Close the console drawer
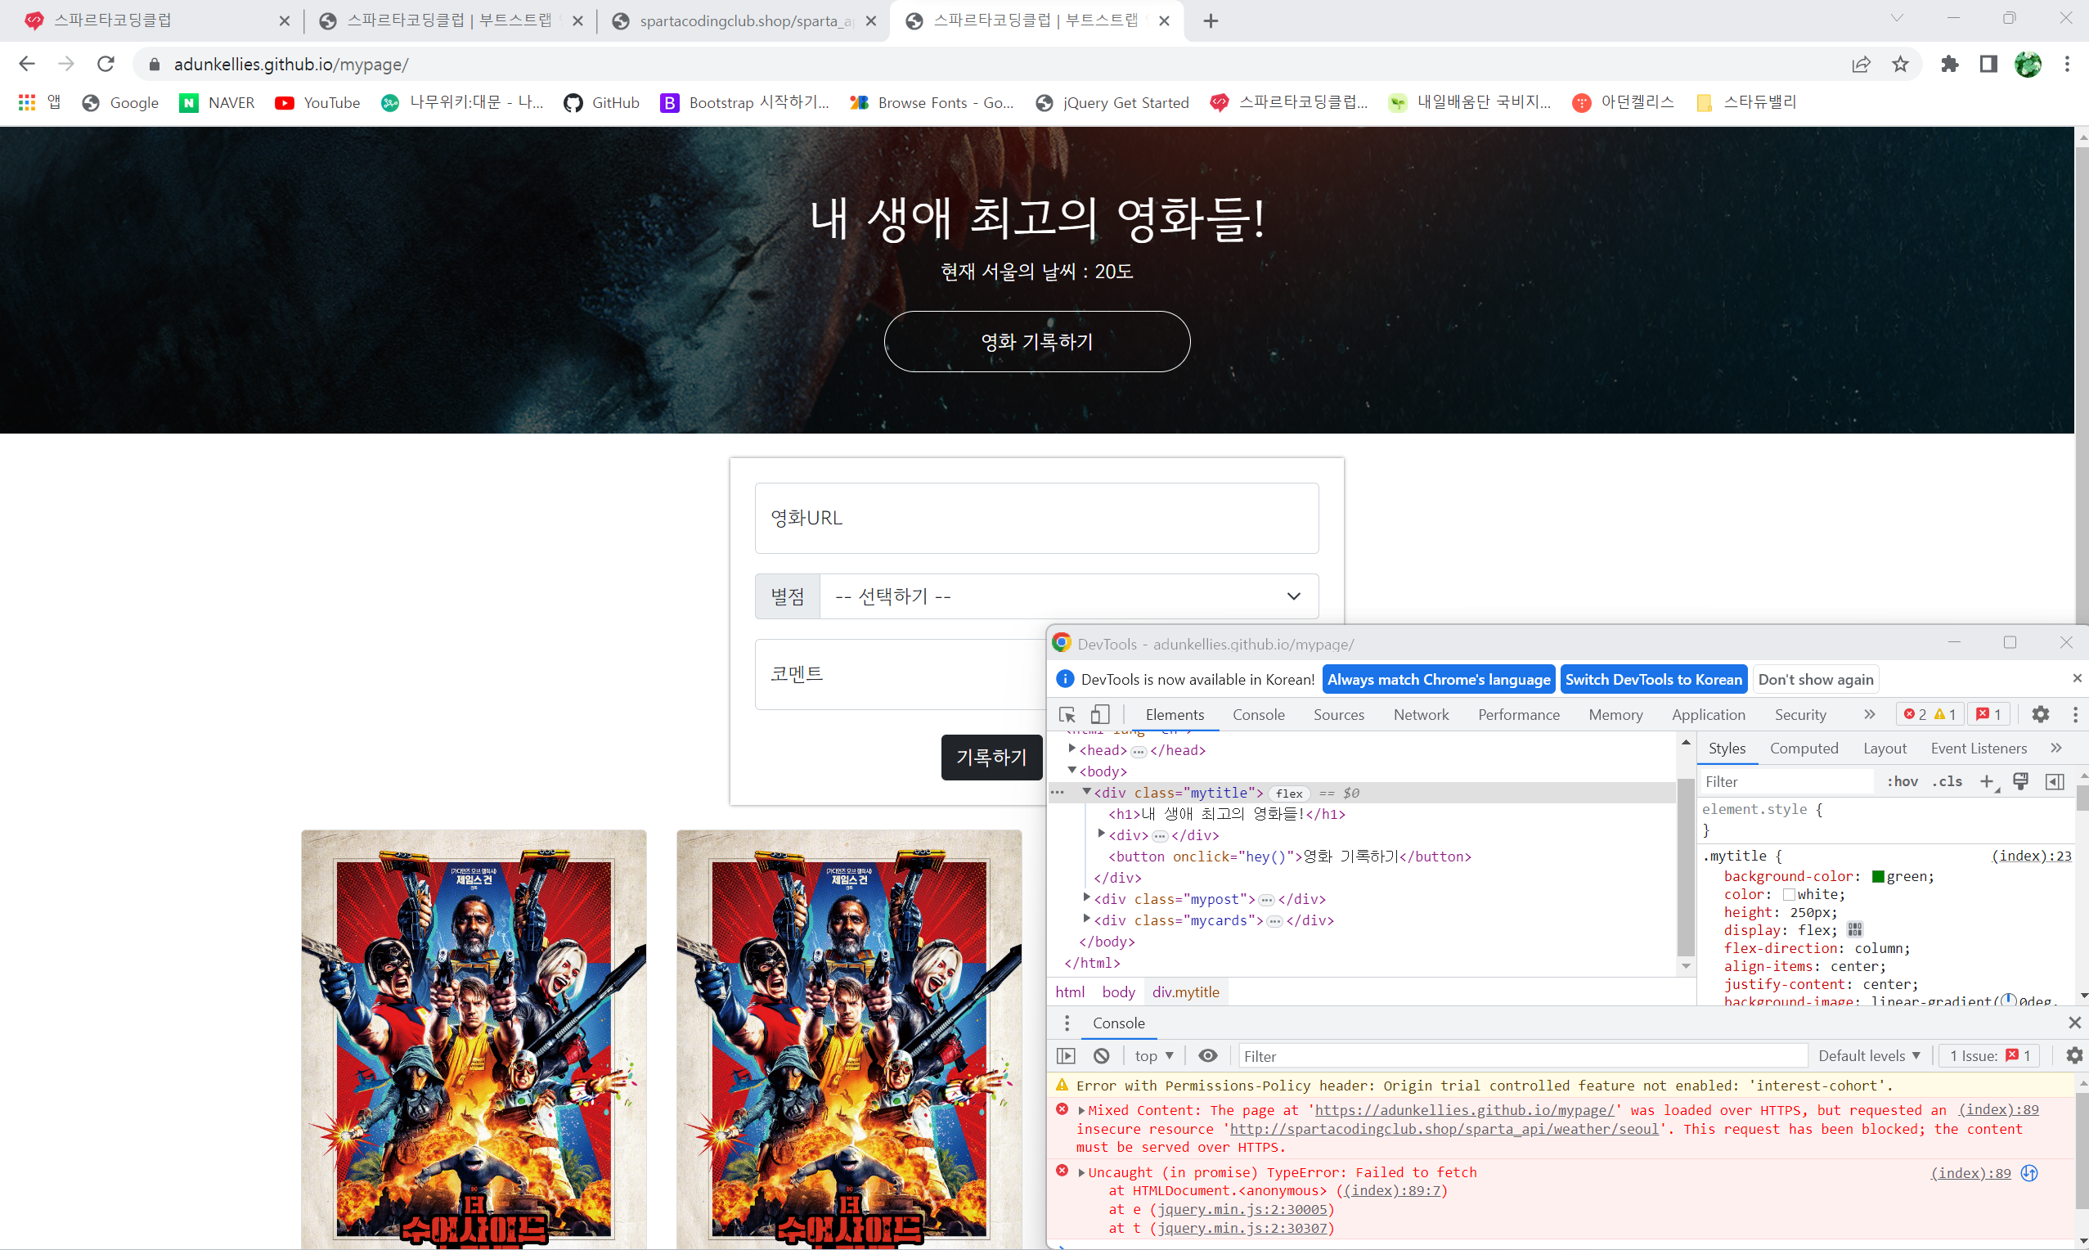The width and height of the screenshot is (2089, 1250). [2074, 1023]
